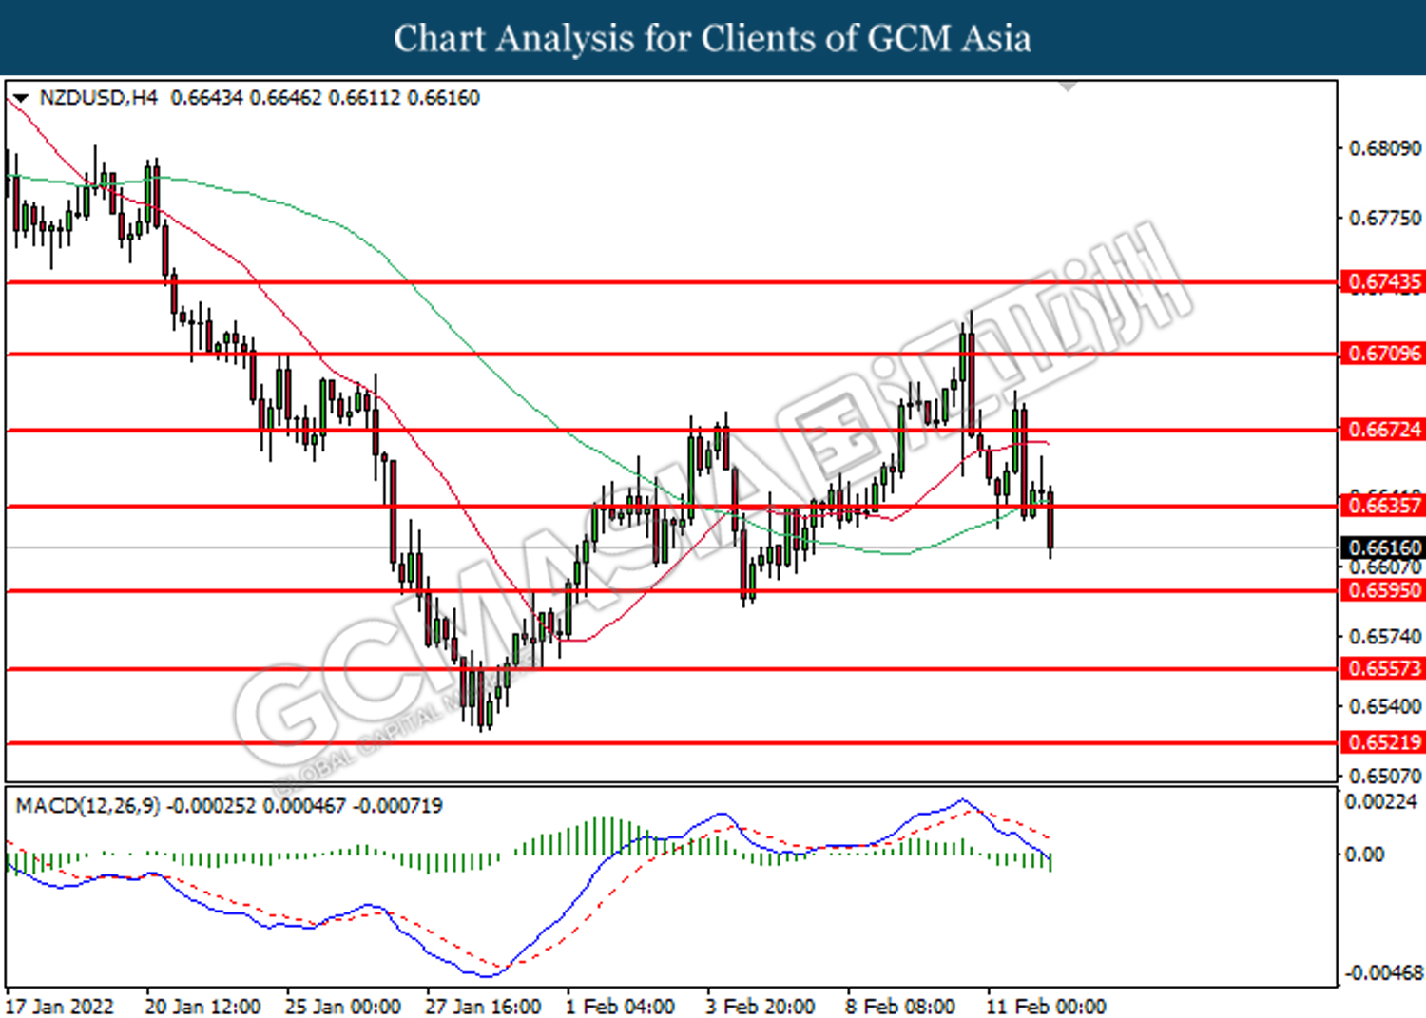This screenshot has width=1426, height=1018.
Task: Click the 11 Feb 00:00 time label
Action: pyautogui.click(x=1046, y=1007)
